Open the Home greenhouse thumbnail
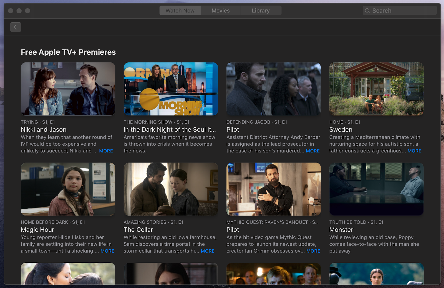Image resolution: width=444 pixels, height=288 pixels. (377, 89)
